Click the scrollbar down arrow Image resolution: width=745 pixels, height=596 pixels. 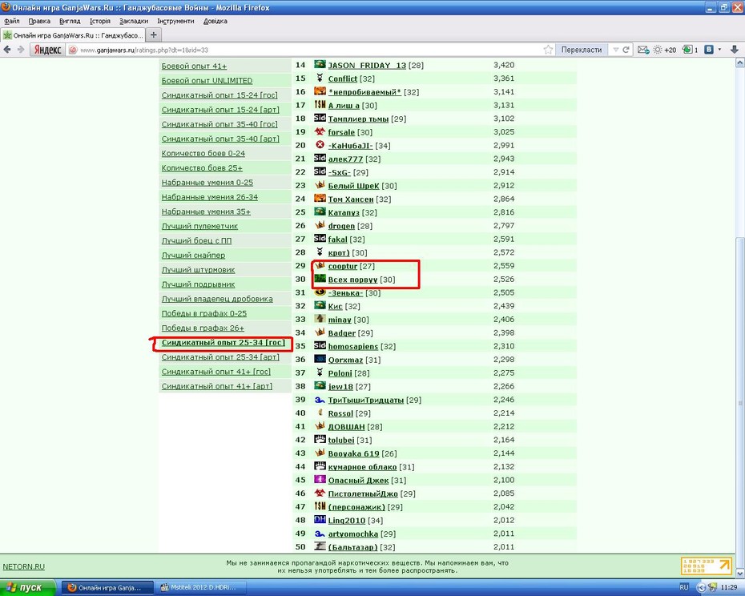click(x=739, y=574)
